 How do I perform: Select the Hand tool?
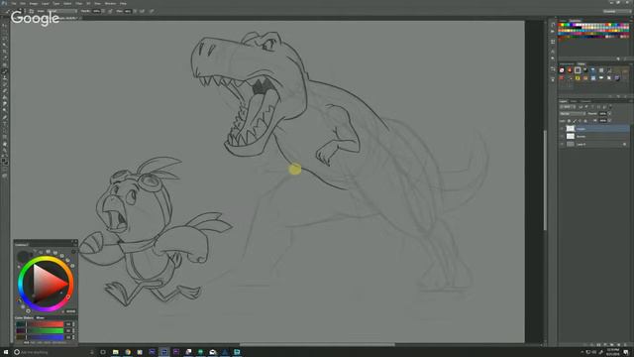5,144
